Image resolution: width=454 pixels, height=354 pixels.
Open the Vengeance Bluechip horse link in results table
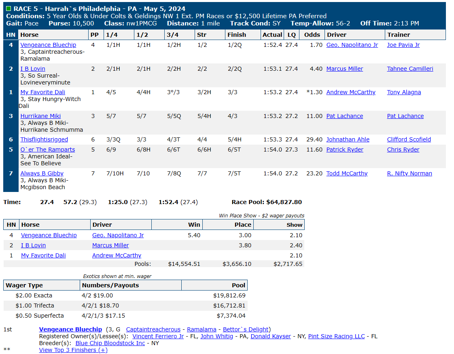pyautogui.click(x=48, y=45)
